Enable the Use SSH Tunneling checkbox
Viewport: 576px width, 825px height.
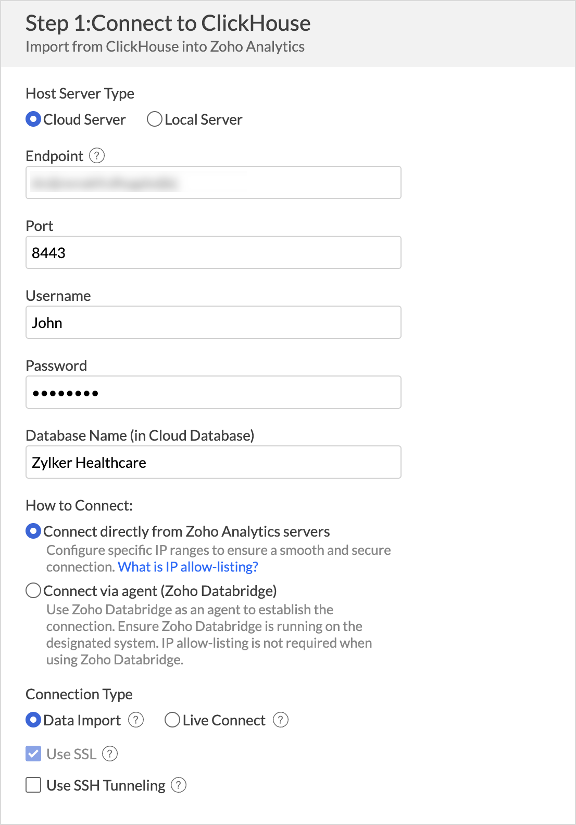point(33,785)
